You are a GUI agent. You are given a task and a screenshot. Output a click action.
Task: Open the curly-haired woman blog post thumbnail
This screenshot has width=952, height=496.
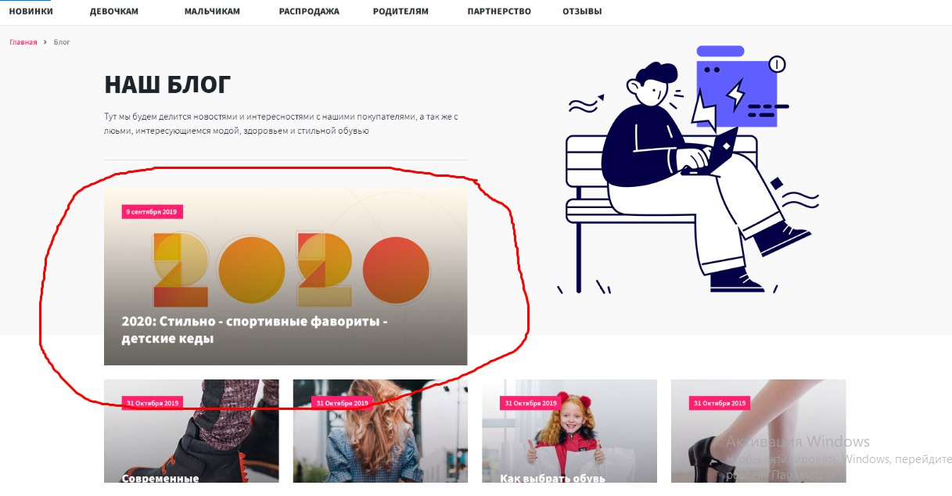click(380, 431)
